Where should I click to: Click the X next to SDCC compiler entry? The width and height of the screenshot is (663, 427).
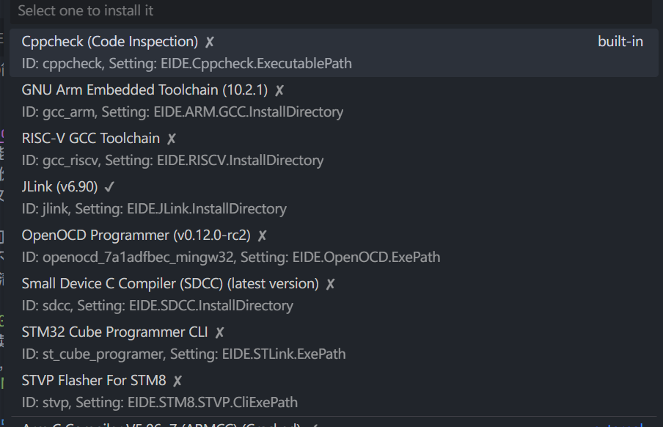(x=329, y=283)
